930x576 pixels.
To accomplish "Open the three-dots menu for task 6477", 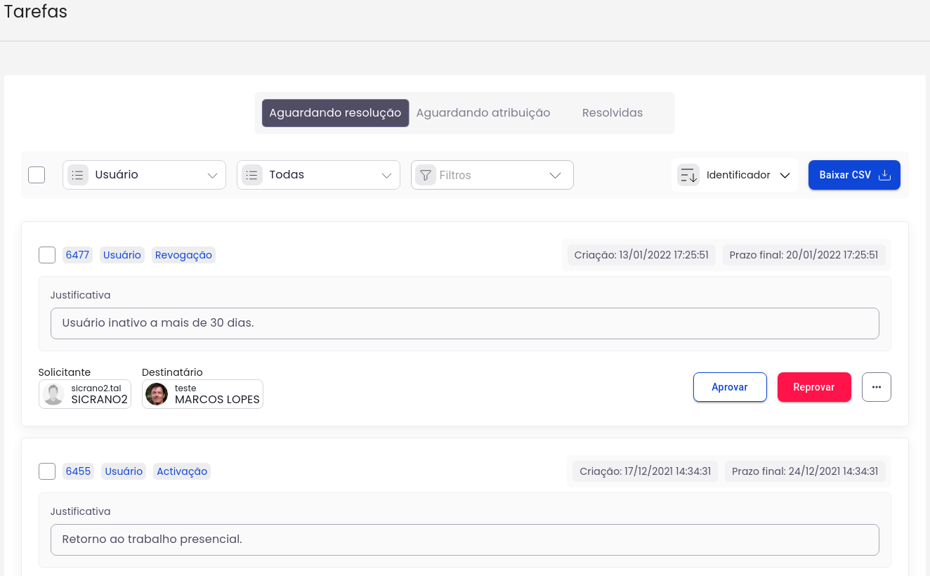I will [x=876, y=387].
